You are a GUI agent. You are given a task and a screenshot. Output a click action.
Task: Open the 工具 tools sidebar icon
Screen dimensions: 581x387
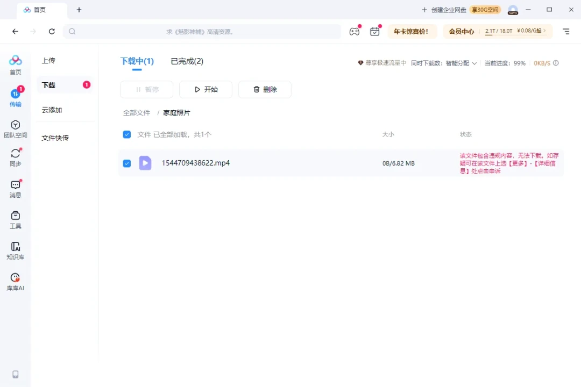click(x=15, y=220)
